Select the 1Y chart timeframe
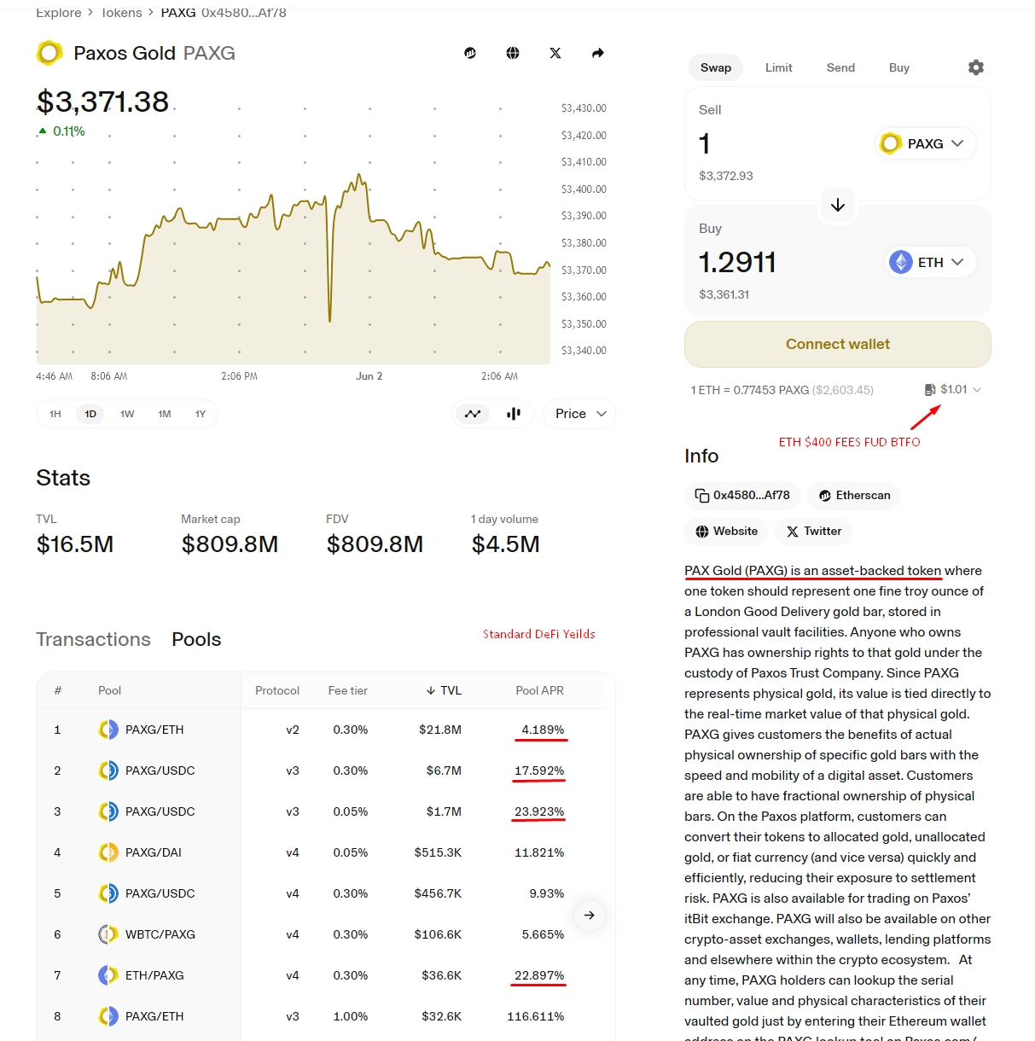Image resolution: width=1035 pixels, height=1041 pixels. point(201,414)
